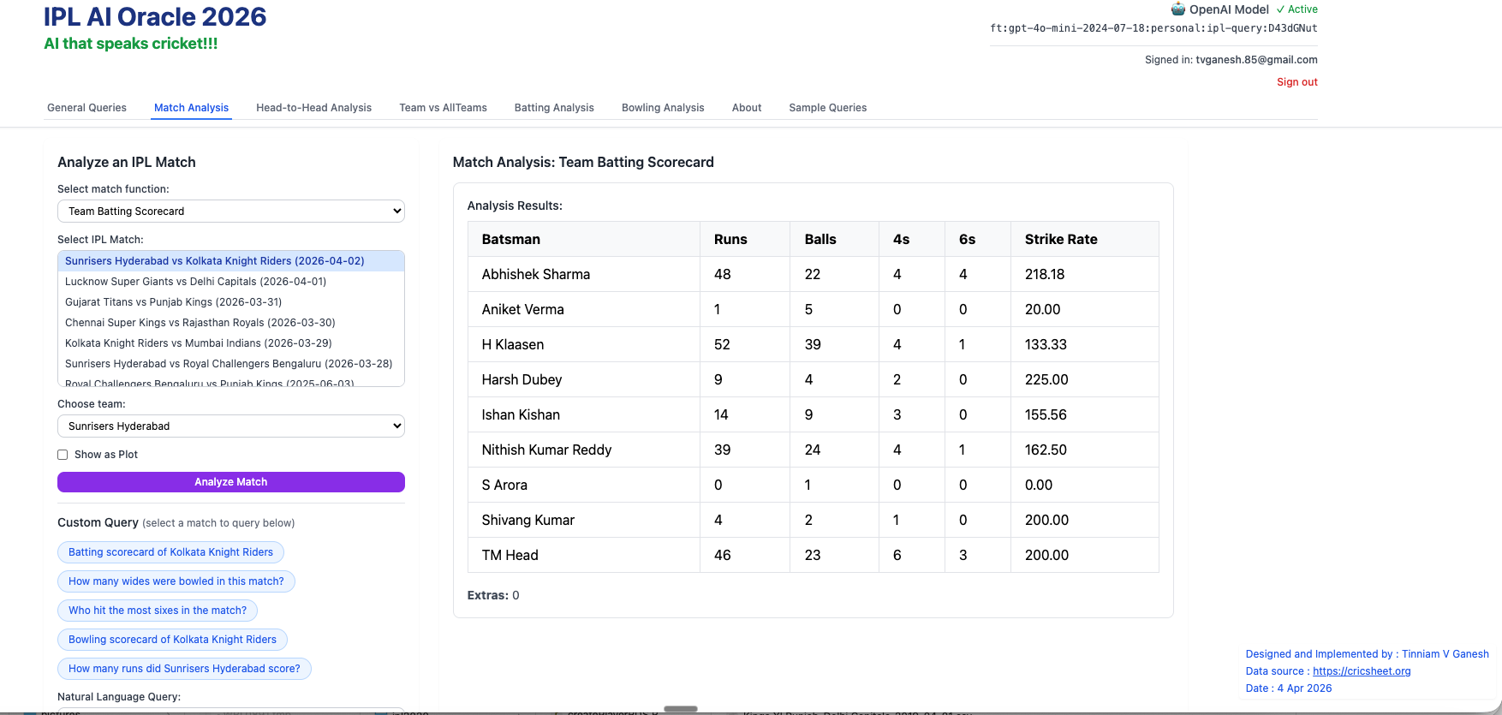Click 'Batting scorecard of Kolkata Knight Riders' query
Viewport: 1502px width, 715px height.
(170, 552)
